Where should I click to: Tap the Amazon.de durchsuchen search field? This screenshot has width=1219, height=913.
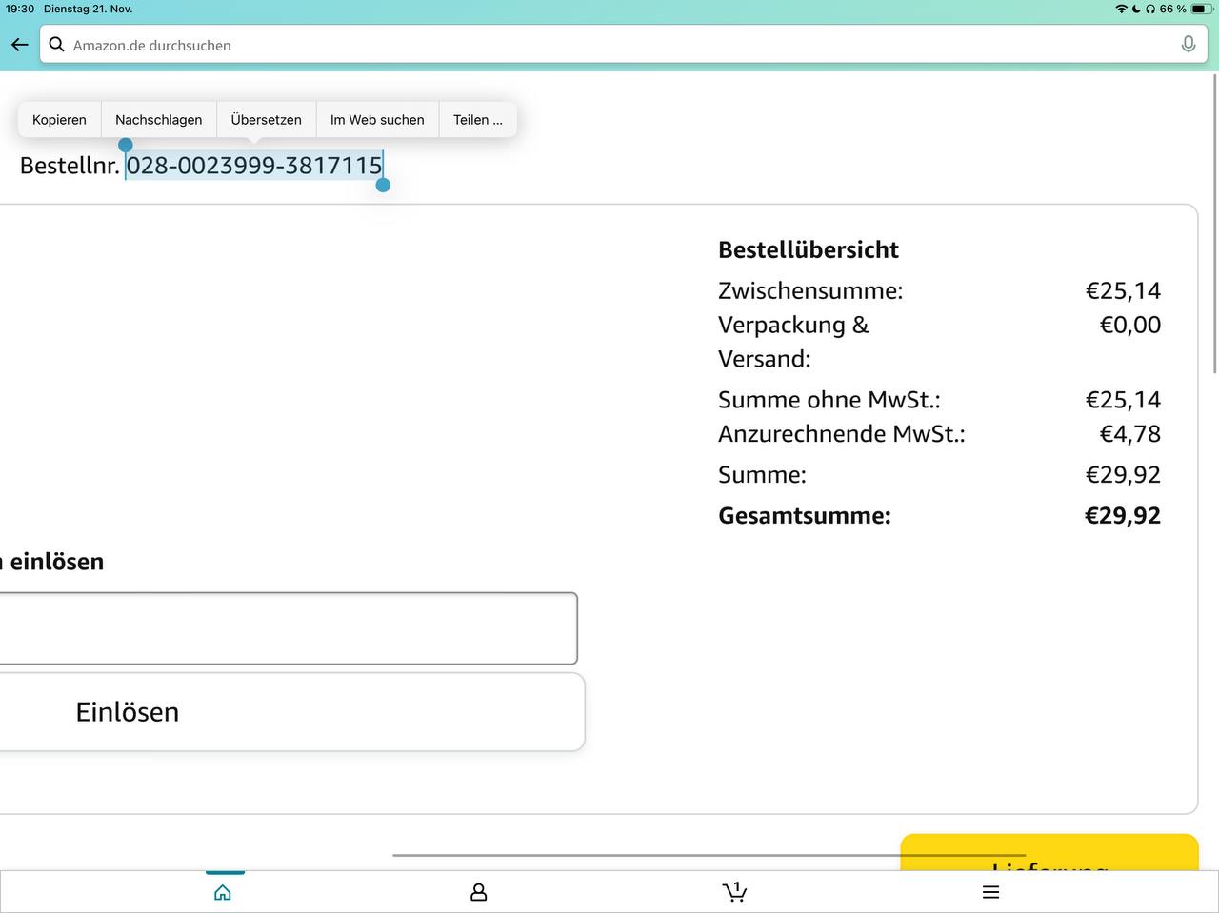[x=609, y=45]
